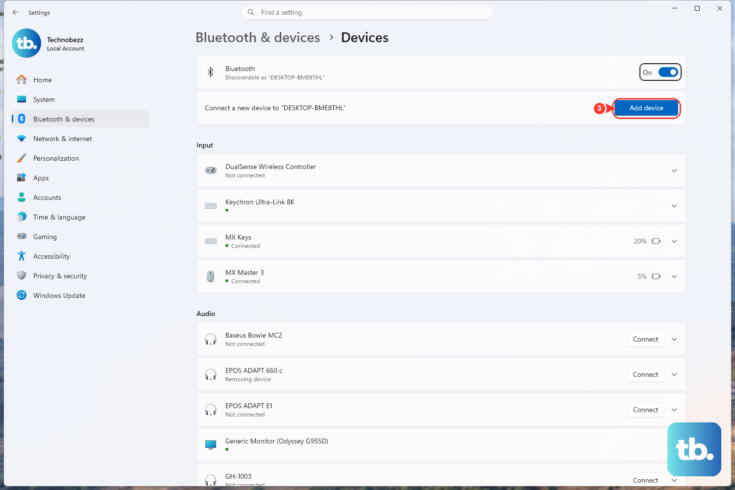Screen dimensions: 735x490
Task: Click the MX Keys 20% battery text
Action: pyautogui.click(x=640, y=241)
